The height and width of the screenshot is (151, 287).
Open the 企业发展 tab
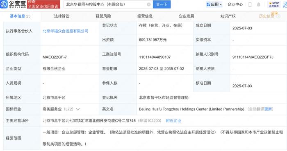point(186,16)
